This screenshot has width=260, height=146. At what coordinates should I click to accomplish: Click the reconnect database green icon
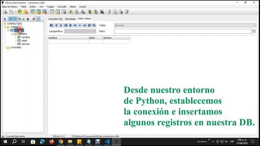pyautogui.click(x=19, y=12)
